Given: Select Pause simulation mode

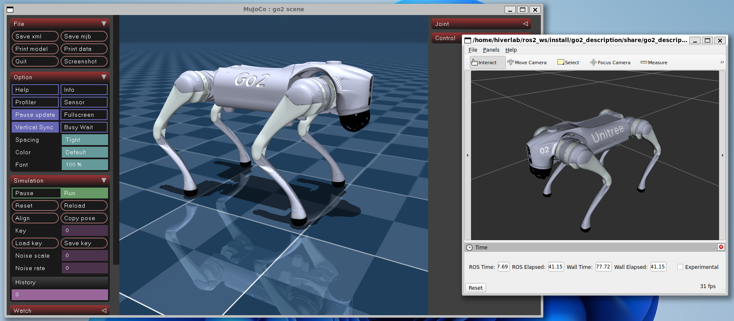Looking at the screenshot, I should pyautogui.click(x=36, y=193).
